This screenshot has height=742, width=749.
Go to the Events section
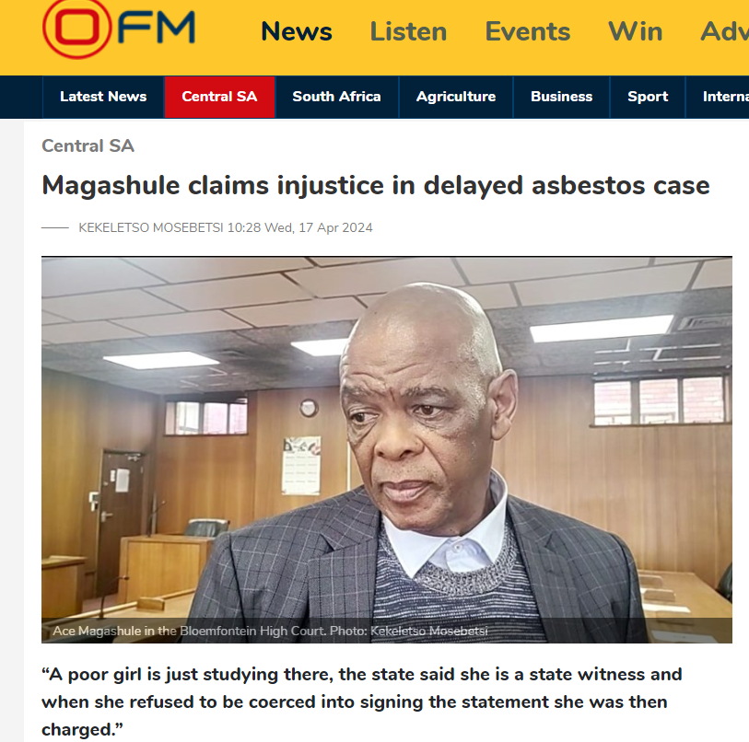point(527,31)
